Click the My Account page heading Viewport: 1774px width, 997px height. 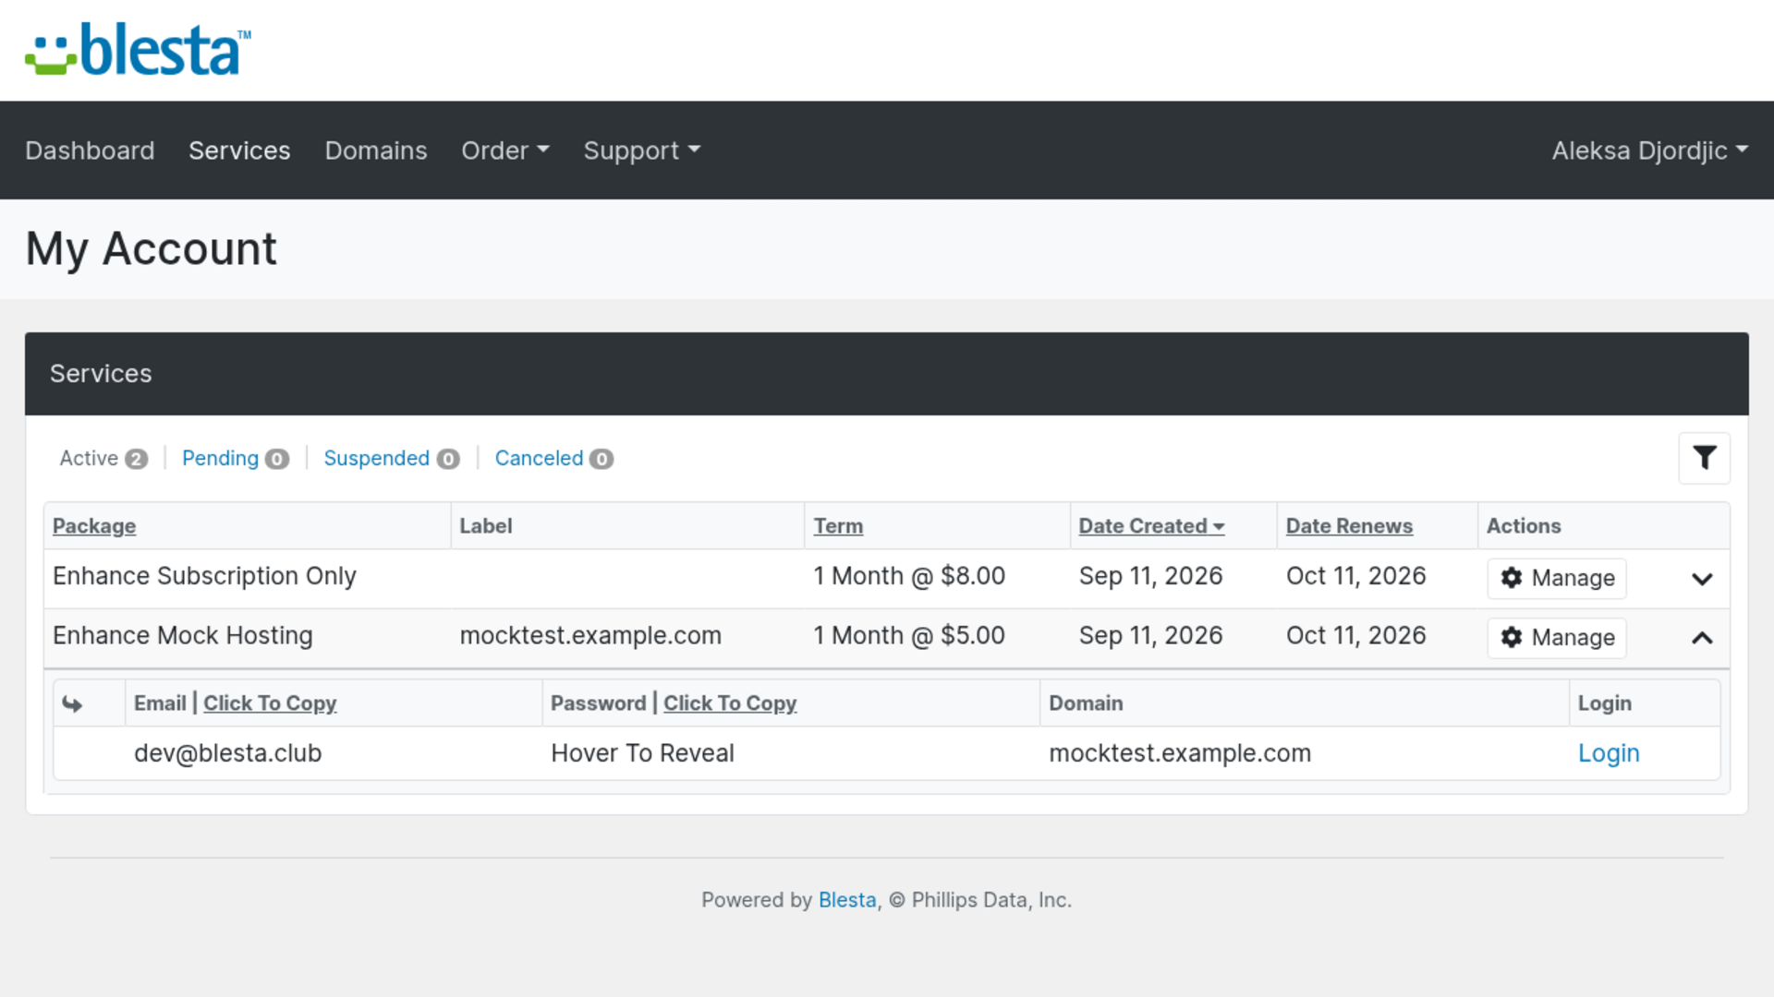tap(151, 248)
